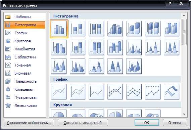The height and width of the screenshot is (130, 191).
Task: Open dialog help question mark
Action: pos(170,3)
